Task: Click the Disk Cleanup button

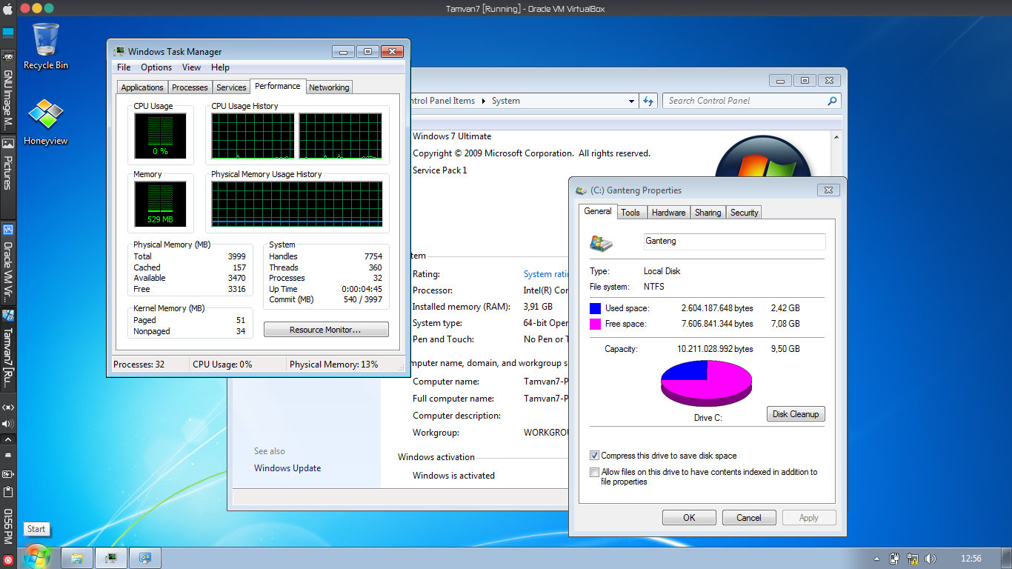Action: click(x=796, y=414)
